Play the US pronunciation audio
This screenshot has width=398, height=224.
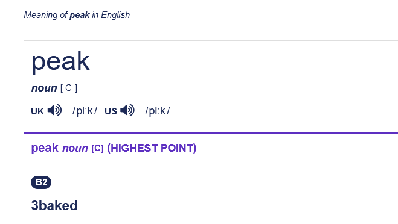tap(127, 110)
